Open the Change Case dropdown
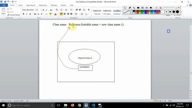 pos(51,10)
